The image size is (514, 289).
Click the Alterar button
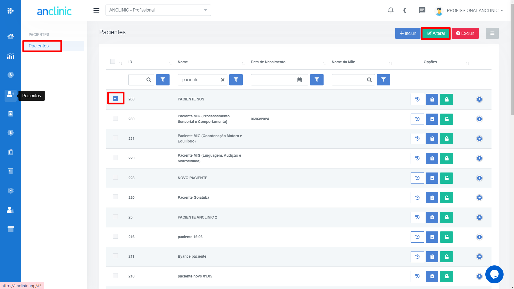click(436, 33)
